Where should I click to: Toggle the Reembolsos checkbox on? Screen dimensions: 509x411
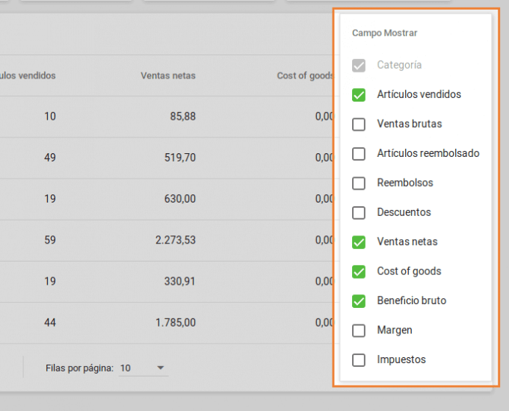(359, 183)
